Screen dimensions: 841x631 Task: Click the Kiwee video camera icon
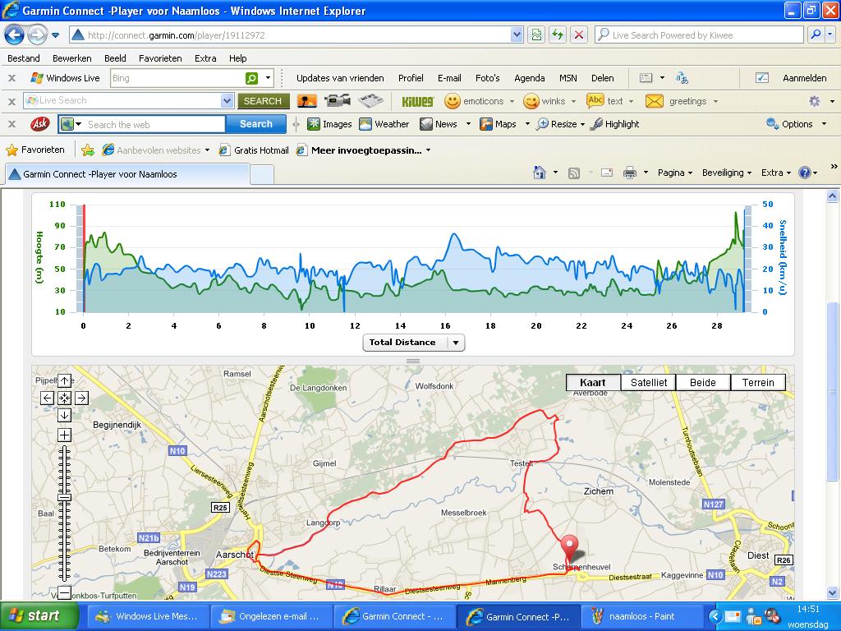[x=338, y=101]
